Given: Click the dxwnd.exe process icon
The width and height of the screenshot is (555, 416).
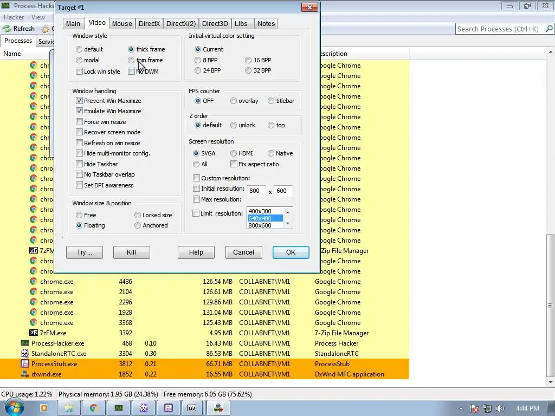Looking at the screenshot, I should pyautogui.click(x=25, y=374).
